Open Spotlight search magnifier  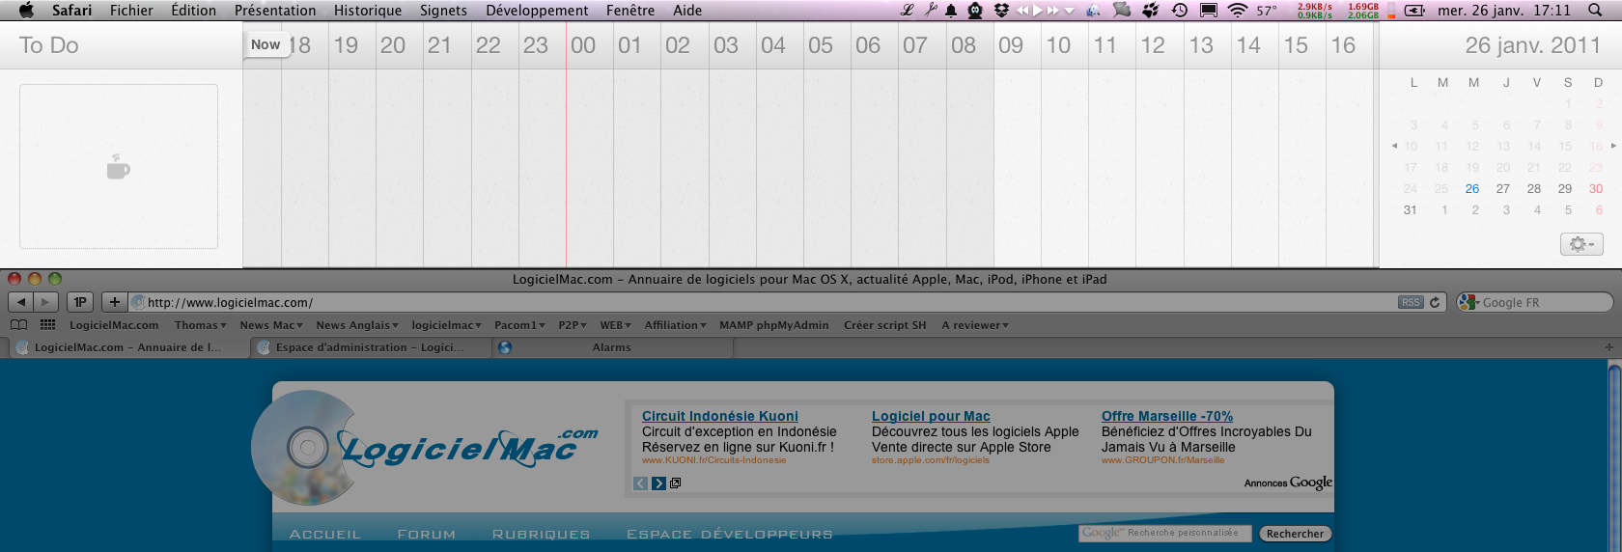[1595, 11]
